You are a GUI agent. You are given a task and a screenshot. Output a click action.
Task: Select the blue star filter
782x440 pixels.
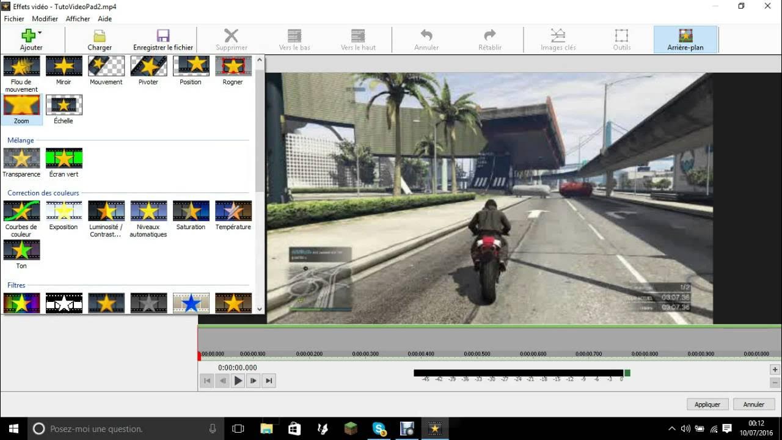(191, 303)
